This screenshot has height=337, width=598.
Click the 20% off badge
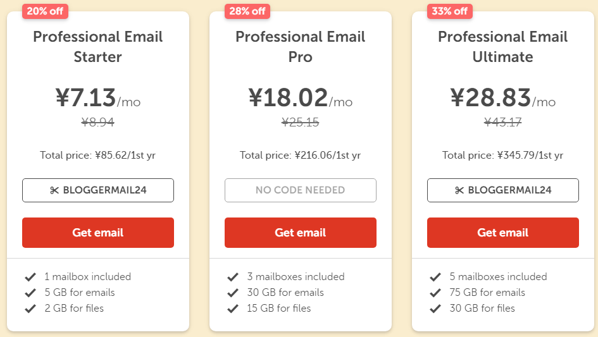pyautogui.click(x=45, y=11)
